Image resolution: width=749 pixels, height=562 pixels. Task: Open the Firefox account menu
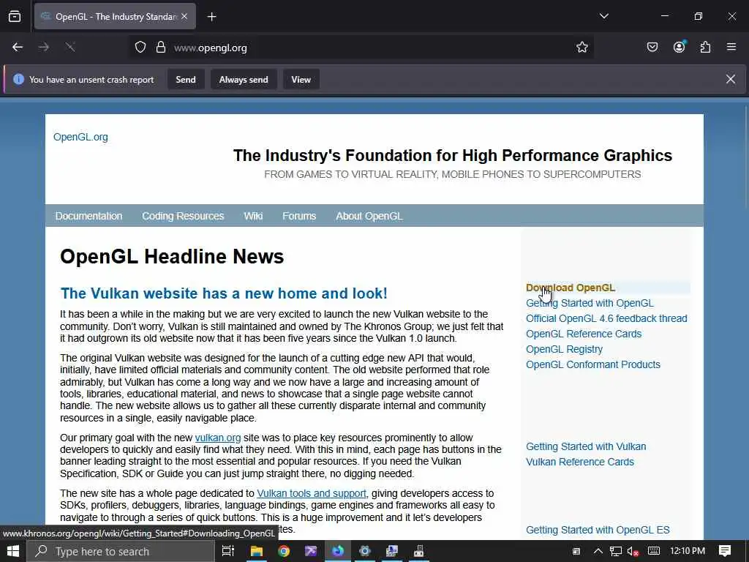point(679,48)
